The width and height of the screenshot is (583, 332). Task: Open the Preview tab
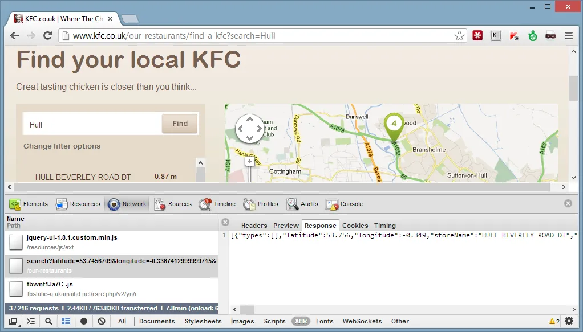(286, 226)
